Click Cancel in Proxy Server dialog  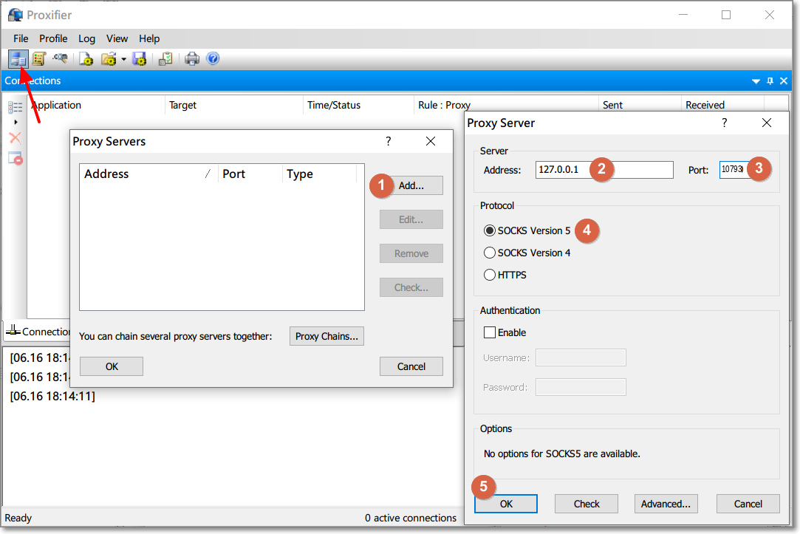click(x=748, y=504)
